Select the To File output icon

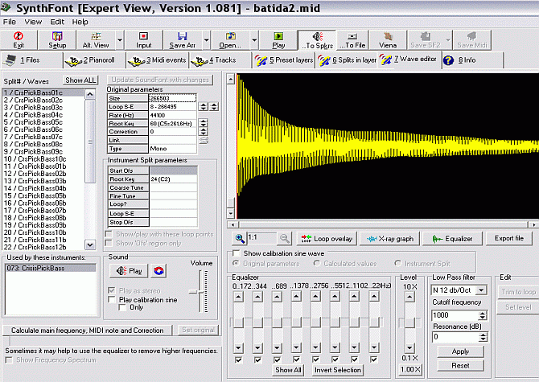coord(352,40)
